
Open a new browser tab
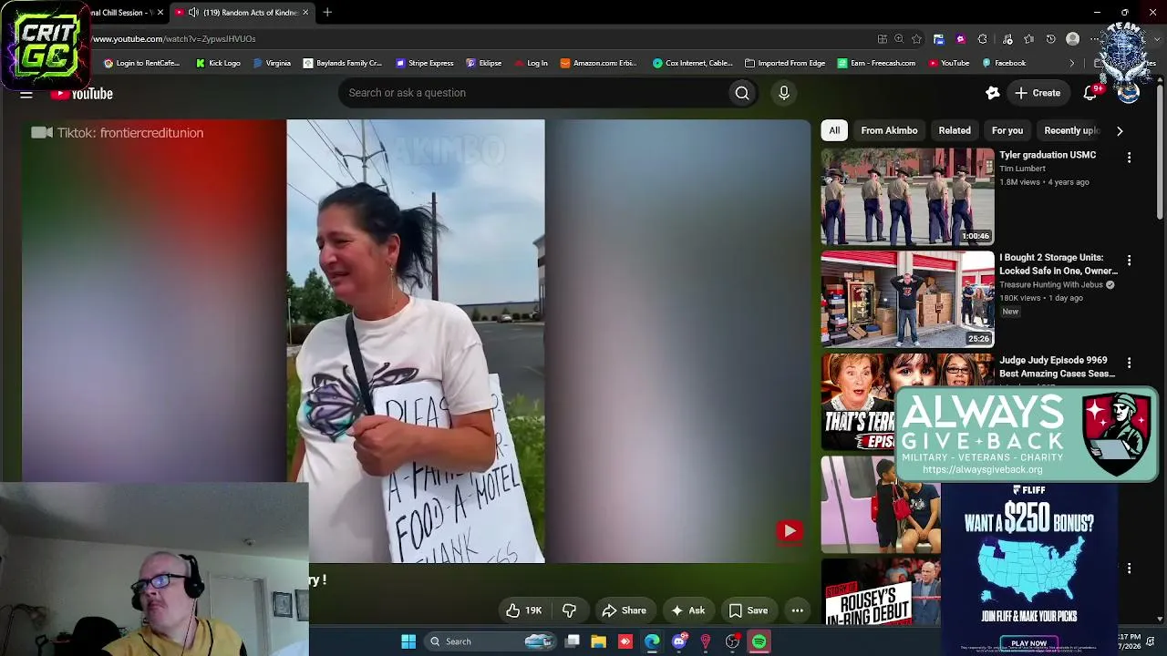(327, 13)
